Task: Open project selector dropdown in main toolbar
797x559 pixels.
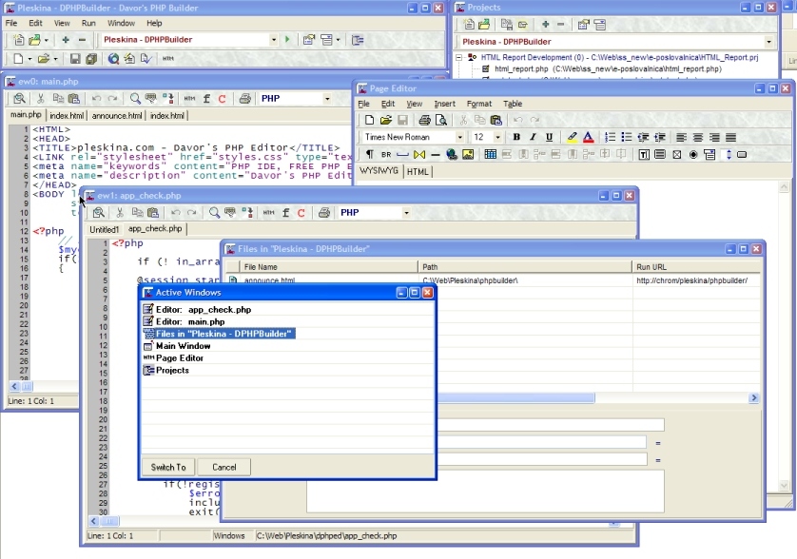Action: (274, 40)
